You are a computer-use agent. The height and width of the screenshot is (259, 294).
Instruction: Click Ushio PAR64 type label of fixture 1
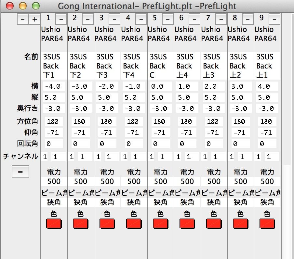coord(52,34)
